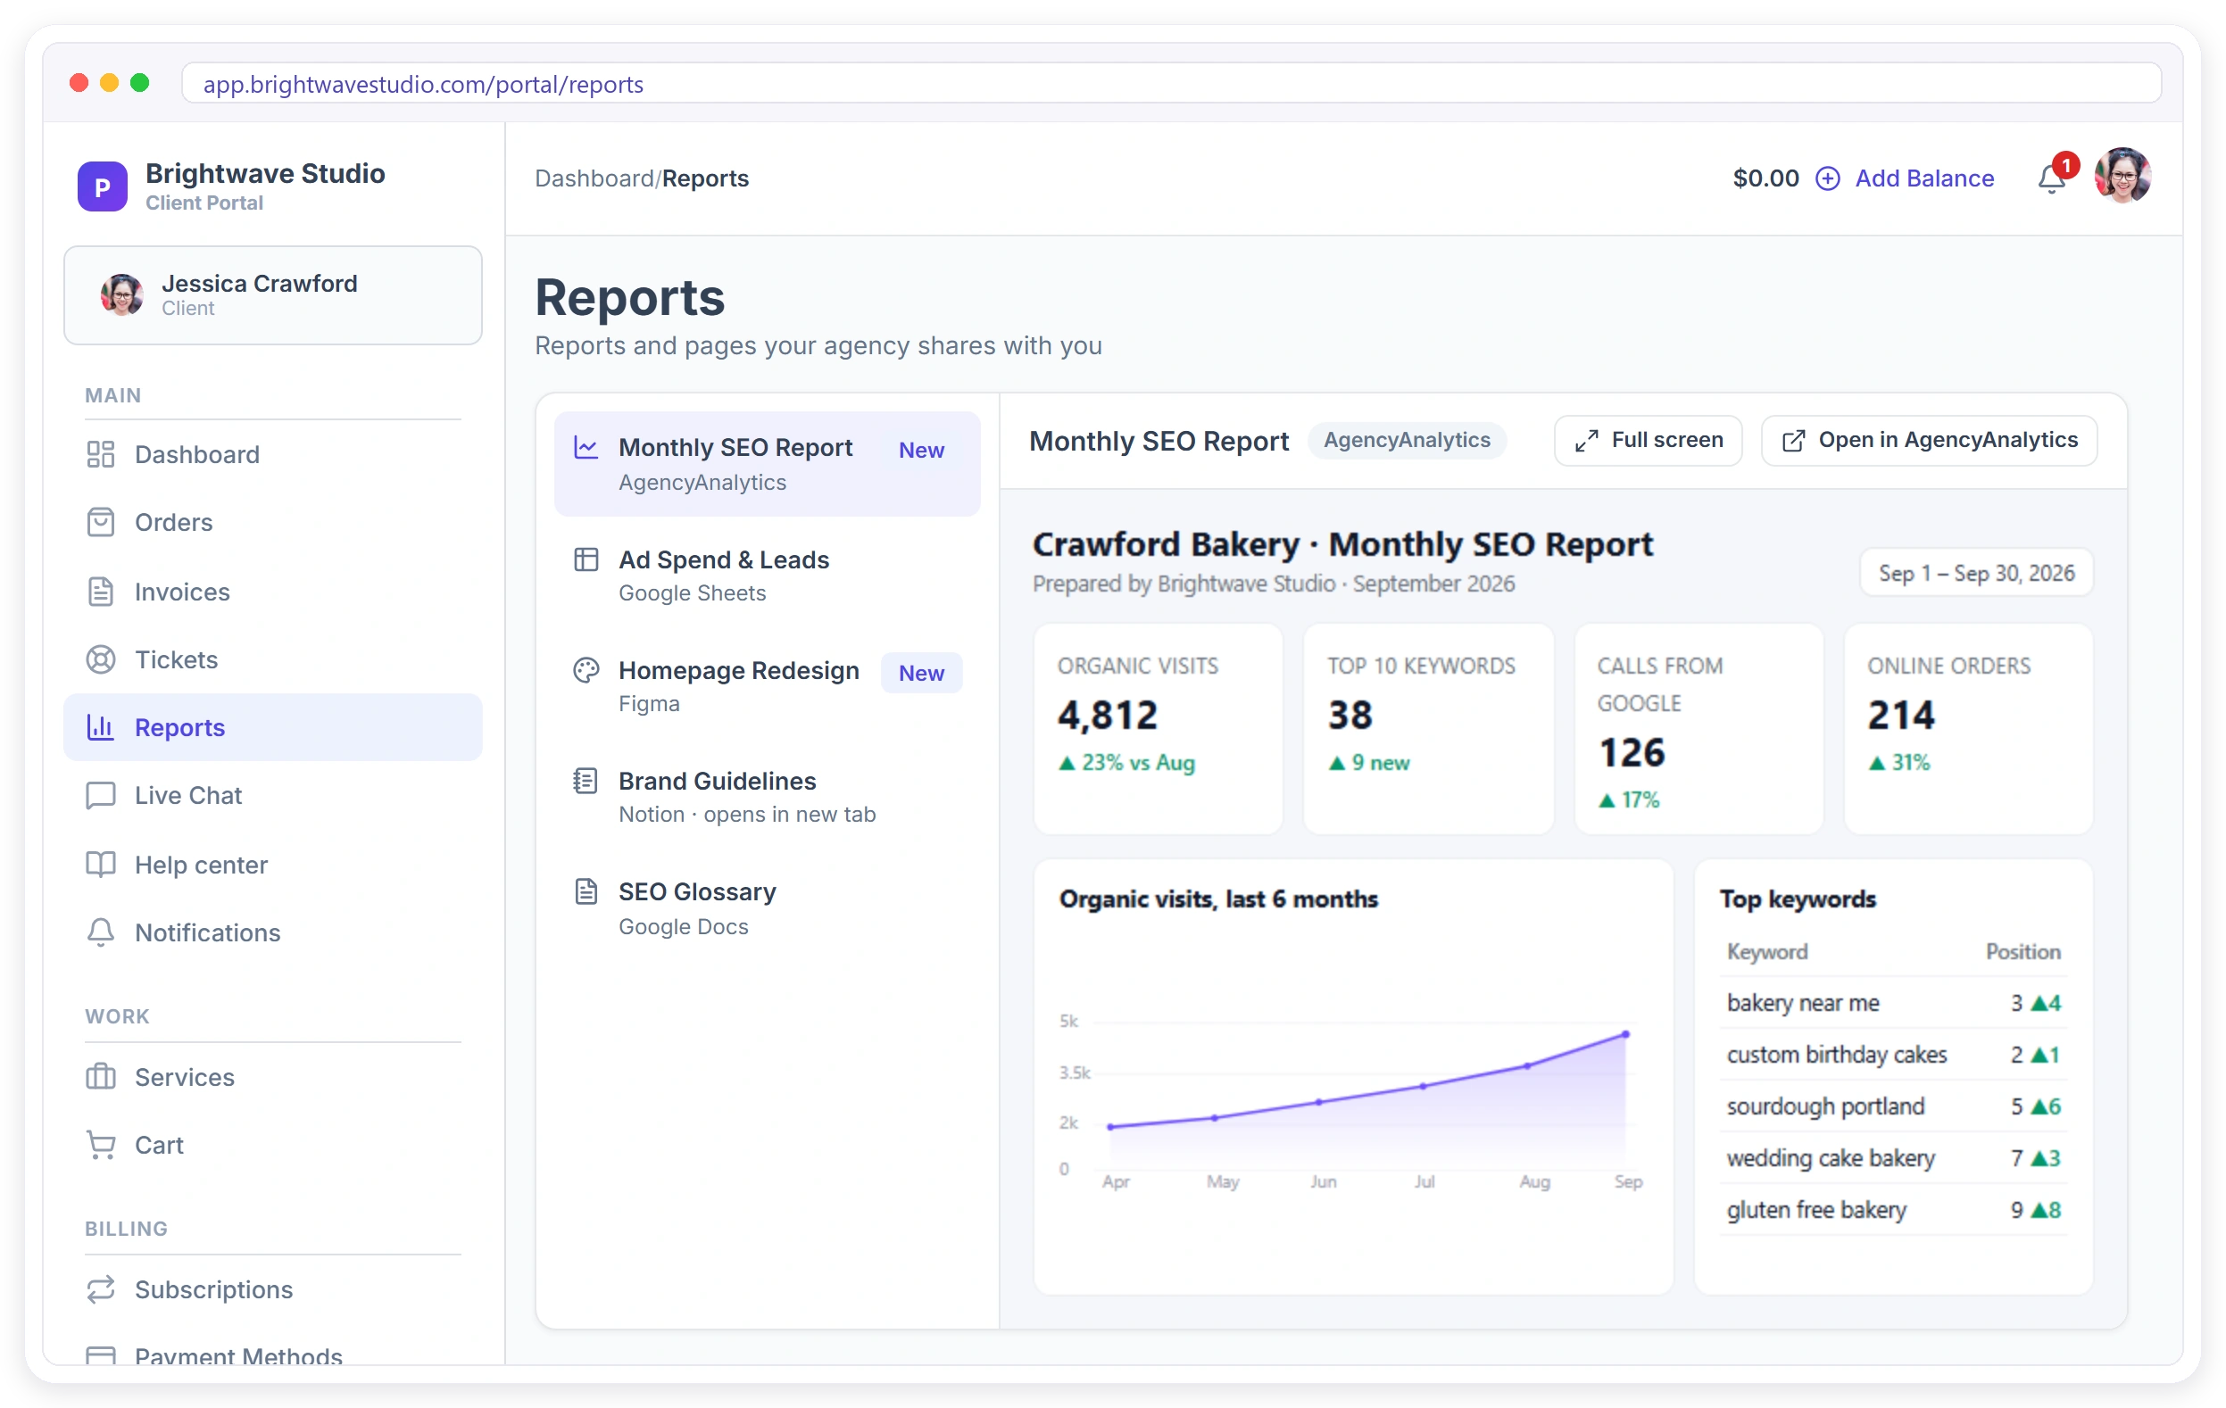Click the plus icon beside Add Balance

tap(1828, 178)
